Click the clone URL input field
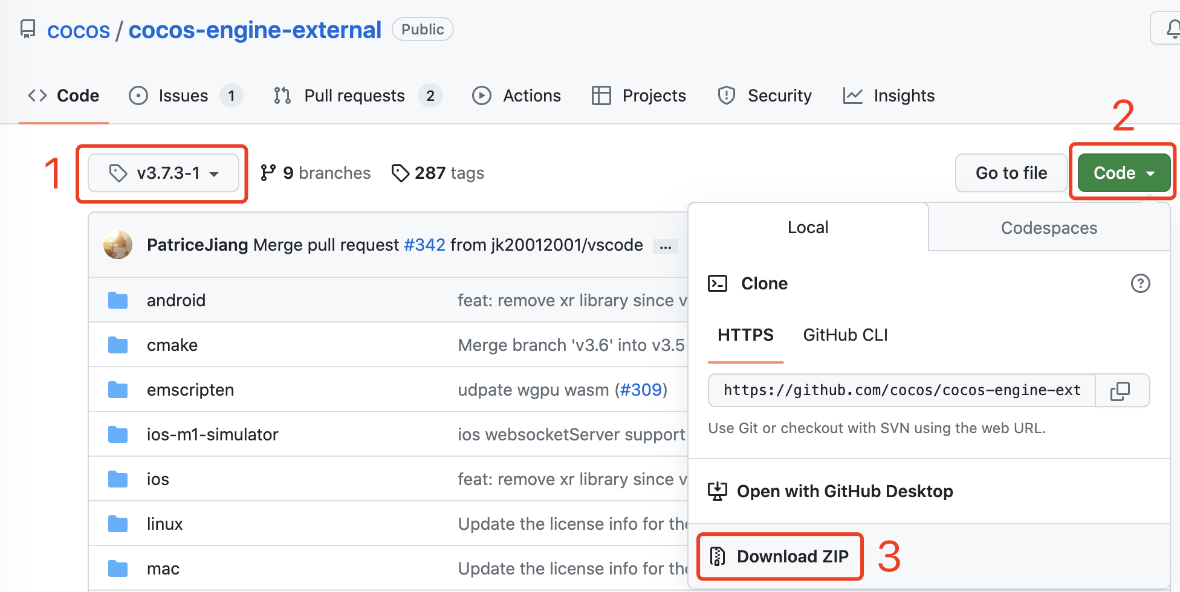 click(901, 390)
